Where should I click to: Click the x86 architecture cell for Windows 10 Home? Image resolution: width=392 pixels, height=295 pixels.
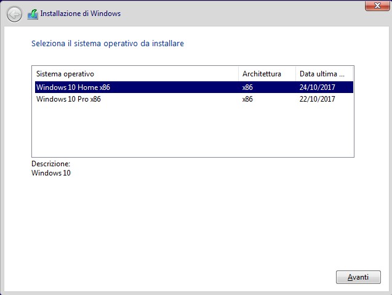(x=247, y=87)
